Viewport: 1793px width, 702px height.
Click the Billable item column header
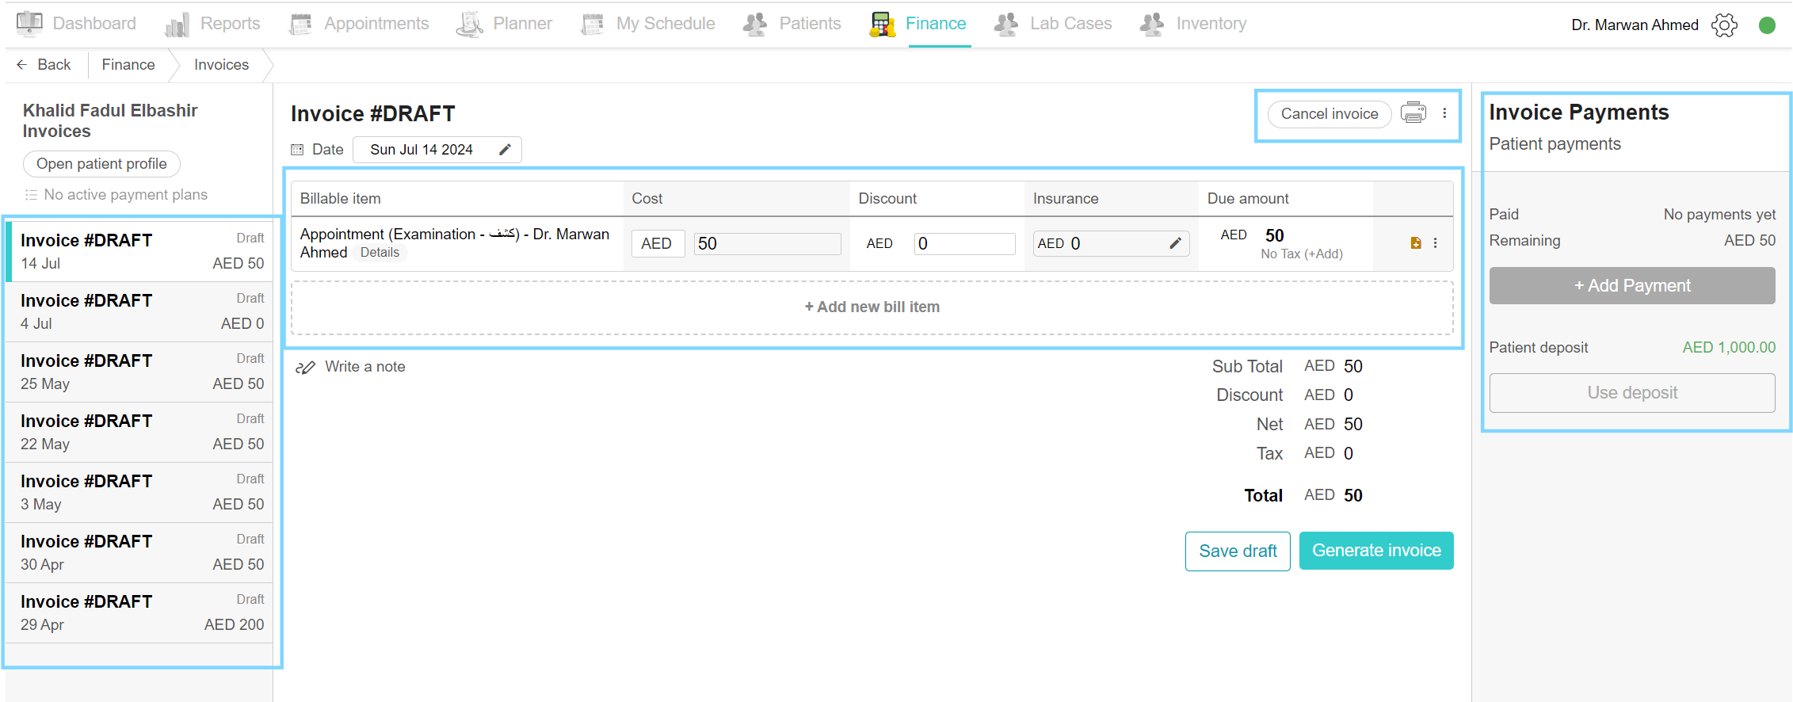[340, 199]
